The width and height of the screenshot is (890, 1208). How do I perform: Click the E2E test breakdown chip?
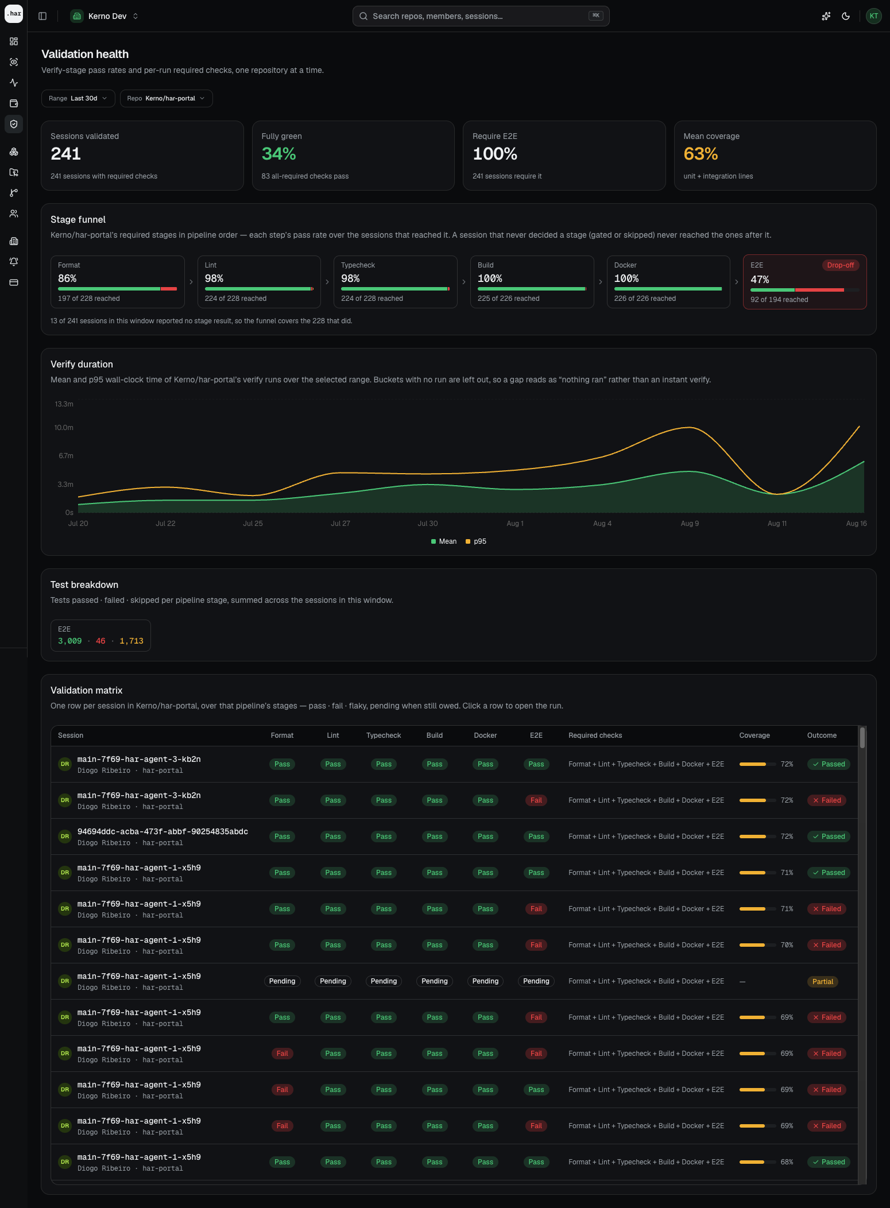coord(100,636)
